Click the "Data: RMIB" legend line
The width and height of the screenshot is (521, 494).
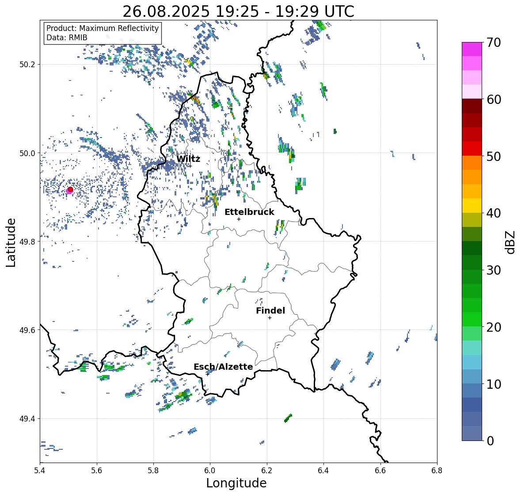click(x=67, y=38)
